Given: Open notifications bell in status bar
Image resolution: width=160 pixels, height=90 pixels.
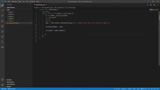Looking at the screenshot, I should 158,89.
